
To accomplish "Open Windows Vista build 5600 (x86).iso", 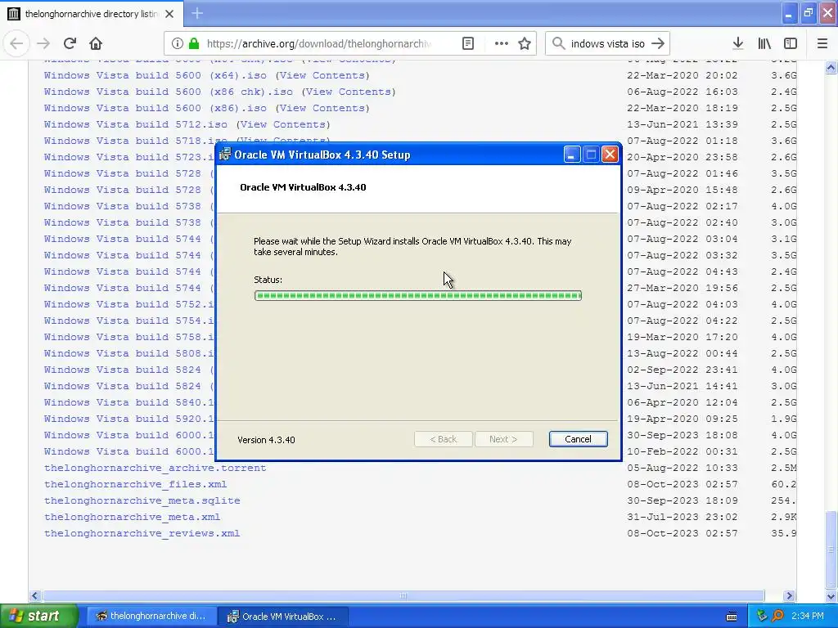I will click(155, 108).
